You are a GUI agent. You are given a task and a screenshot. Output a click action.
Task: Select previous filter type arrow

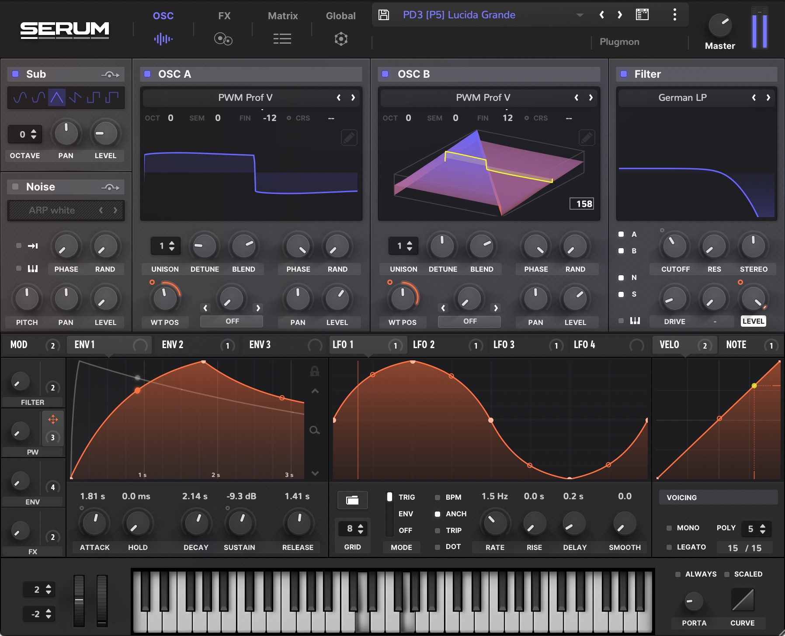pyautogui.click(x=754, y=98)
